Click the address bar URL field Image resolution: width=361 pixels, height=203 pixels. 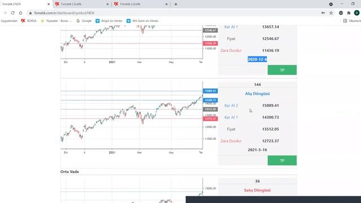173,13
